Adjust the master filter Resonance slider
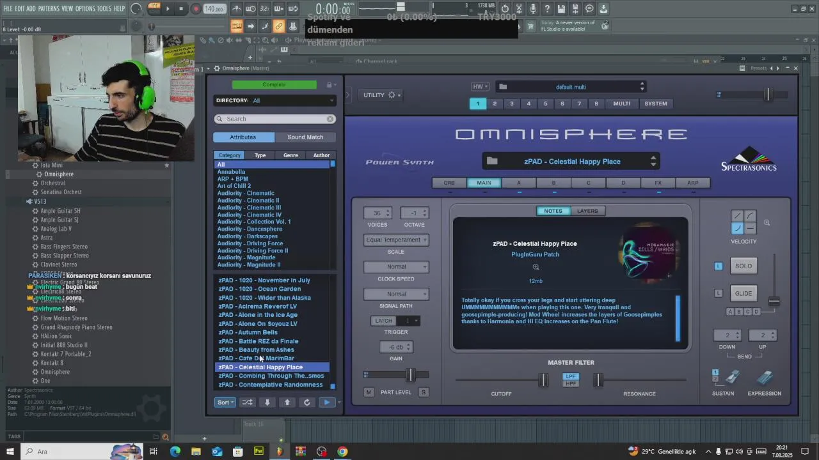This screenshot has height=460, width=819. pos(598,381)
